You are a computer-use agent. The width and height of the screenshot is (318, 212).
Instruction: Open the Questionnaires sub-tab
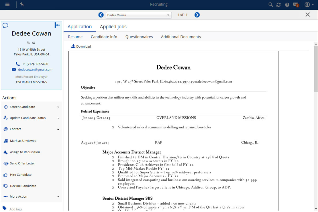pos(139,37)
